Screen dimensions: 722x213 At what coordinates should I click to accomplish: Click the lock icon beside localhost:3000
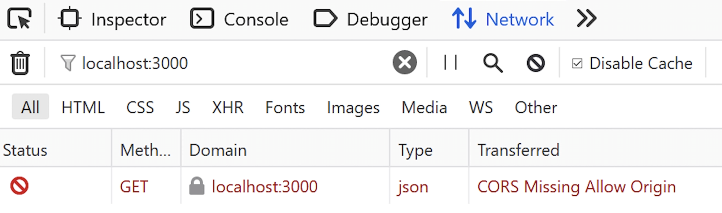tap(197, 186)
